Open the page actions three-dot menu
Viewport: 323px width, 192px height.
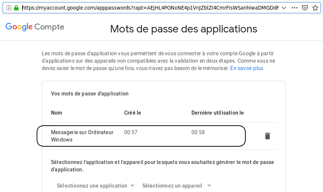[295, 8]
